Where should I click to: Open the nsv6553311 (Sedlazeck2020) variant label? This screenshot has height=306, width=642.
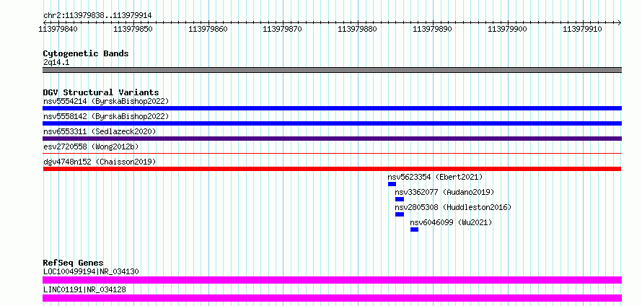100,131
